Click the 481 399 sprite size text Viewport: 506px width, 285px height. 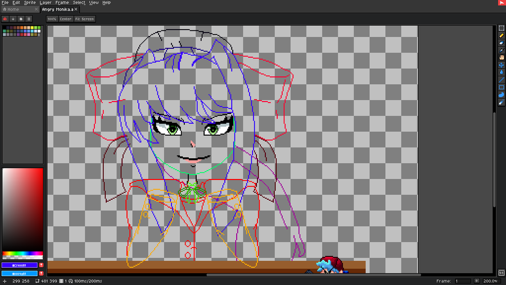coord(49,281)
